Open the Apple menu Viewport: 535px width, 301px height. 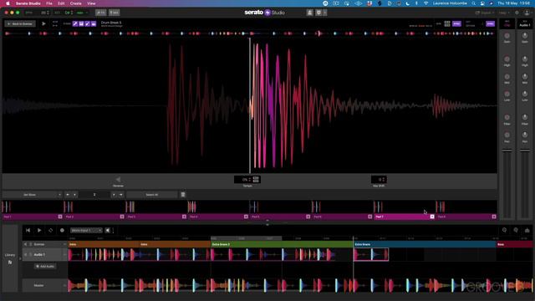click(8, 3)
